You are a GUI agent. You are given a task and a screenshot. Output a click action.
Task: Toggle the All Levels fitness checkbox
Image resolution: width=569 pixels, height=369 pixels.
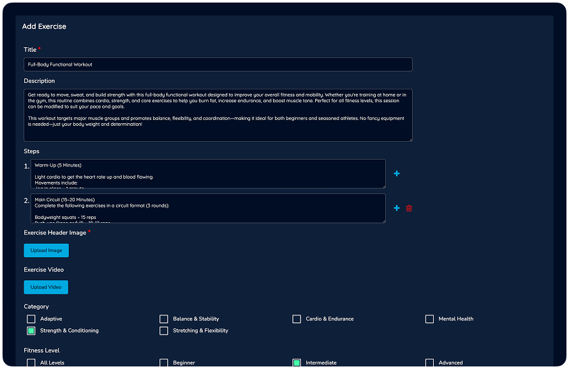click(31, 363)
